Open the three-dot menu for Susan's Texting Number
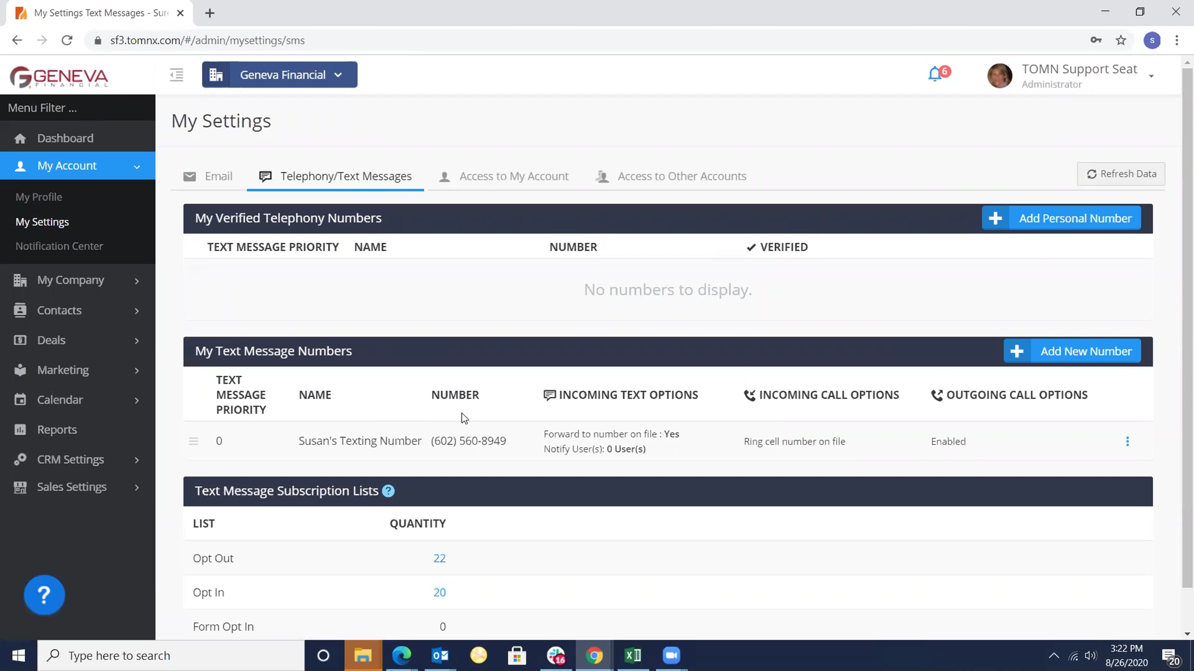Viewport: 1194px width, 671px height. click(1127, 441)
